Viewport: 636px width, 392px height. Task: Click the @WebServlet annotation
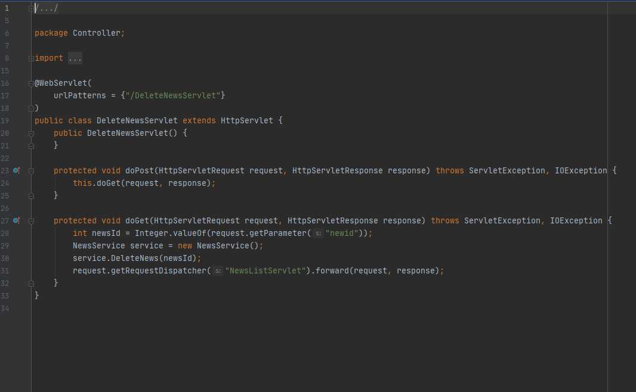(61, 83)
